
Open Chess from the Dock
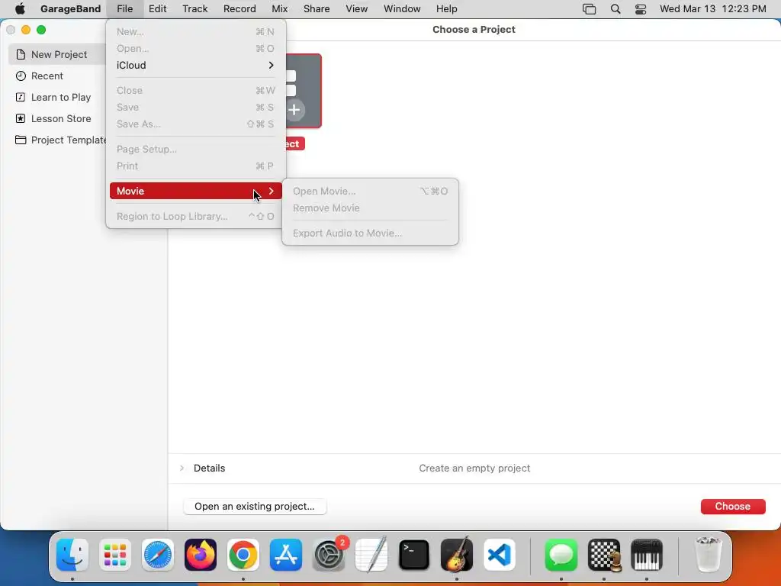point(604,555)
